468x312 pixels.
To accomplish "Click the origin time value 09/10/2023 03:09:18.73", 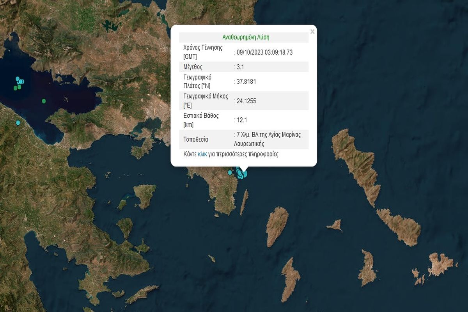I will (264, 52).
